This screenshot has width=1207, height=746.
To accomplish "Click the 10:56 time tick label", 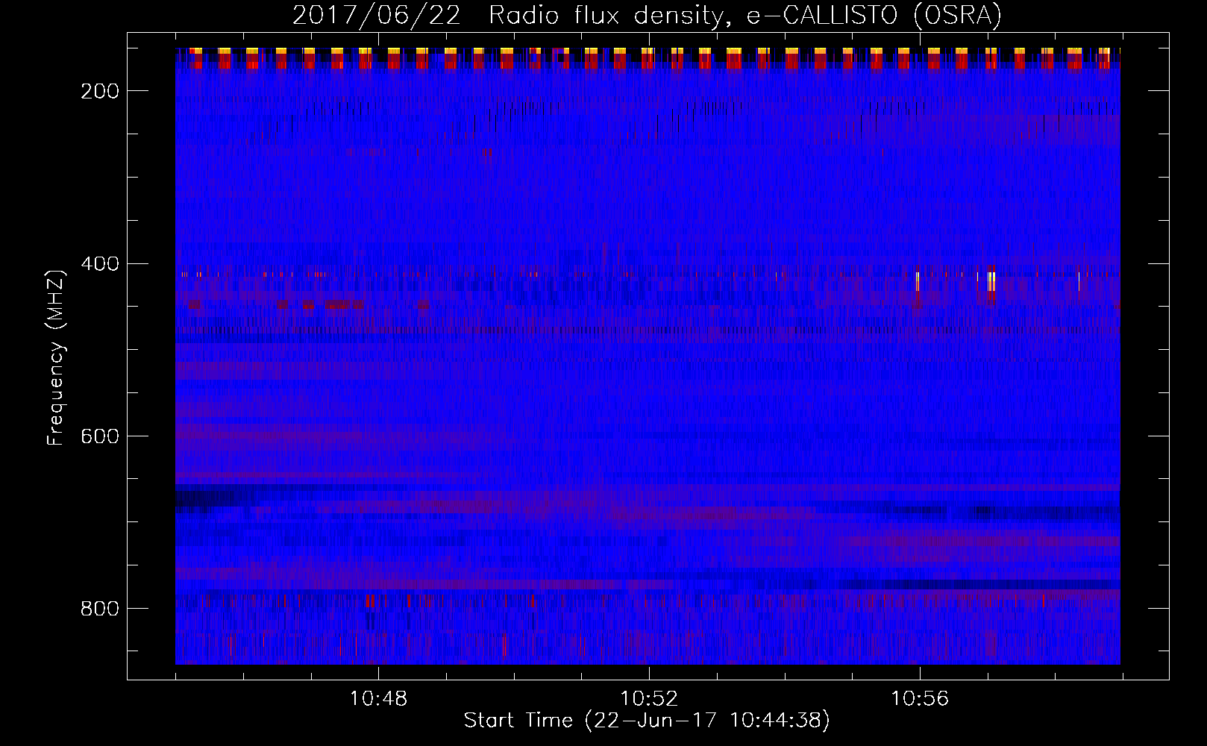I will pyautogui.click(x=920, y=698).
